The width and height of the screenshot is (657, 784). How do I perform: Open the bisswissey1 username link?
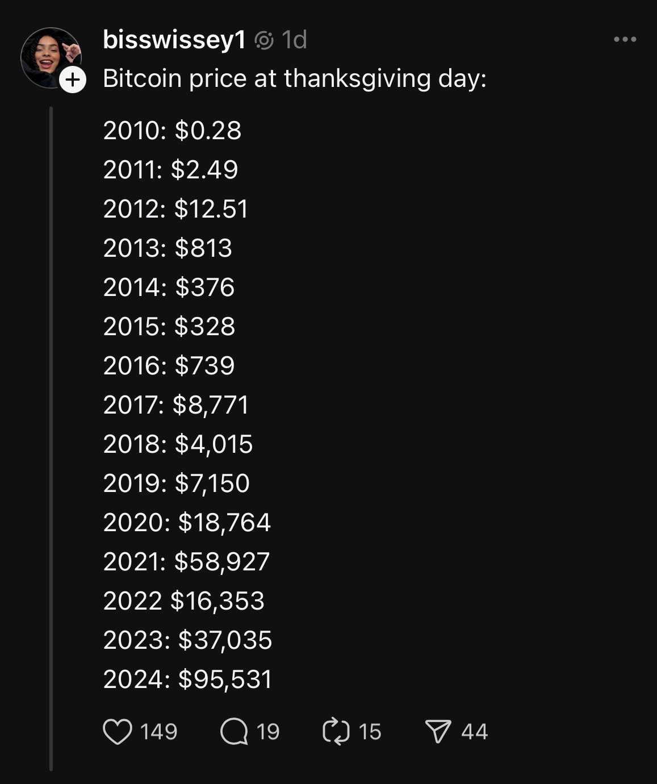click(x=174, y=40)
